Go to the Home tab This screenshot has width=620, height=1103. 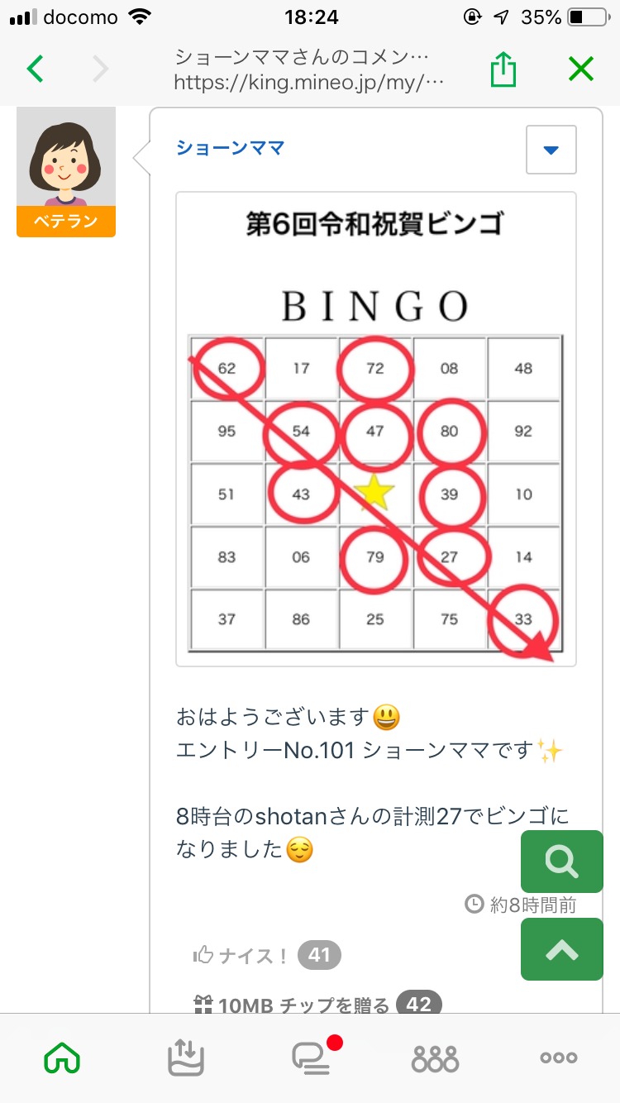[x=62, y=1058]
